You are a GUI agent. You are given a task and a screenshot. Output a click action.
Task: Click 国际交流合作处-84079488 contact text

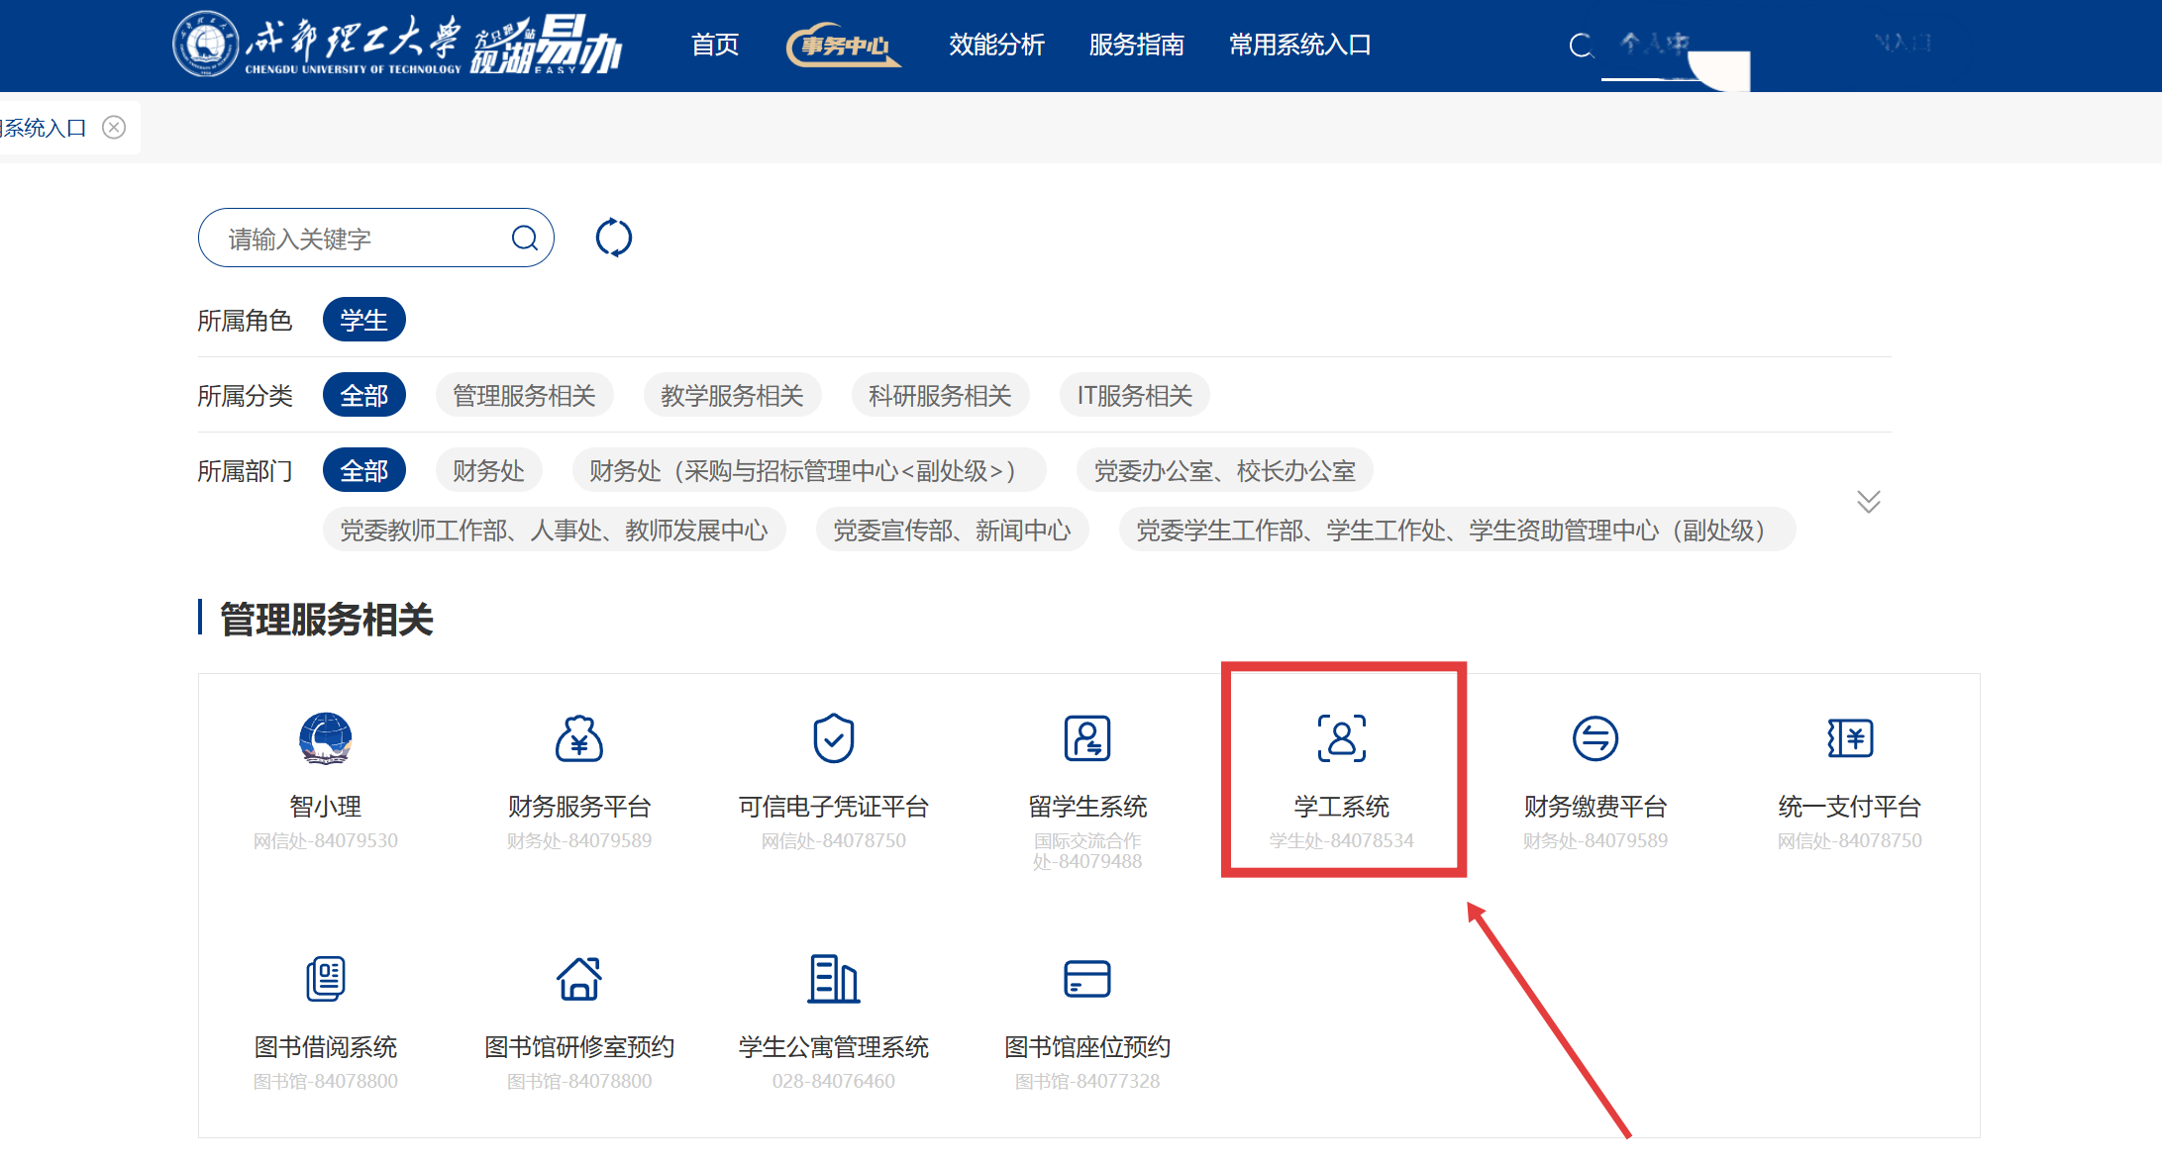pos(1087,851)
